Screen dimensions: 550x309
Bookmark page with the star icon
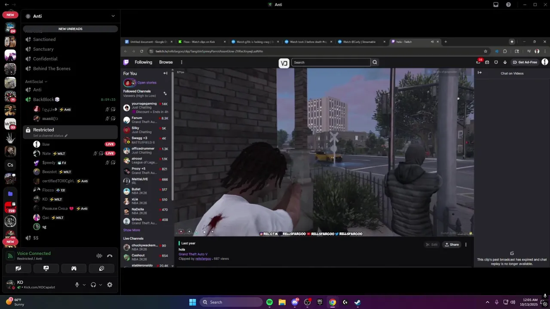pyautogui.click(x=486, y=51)
